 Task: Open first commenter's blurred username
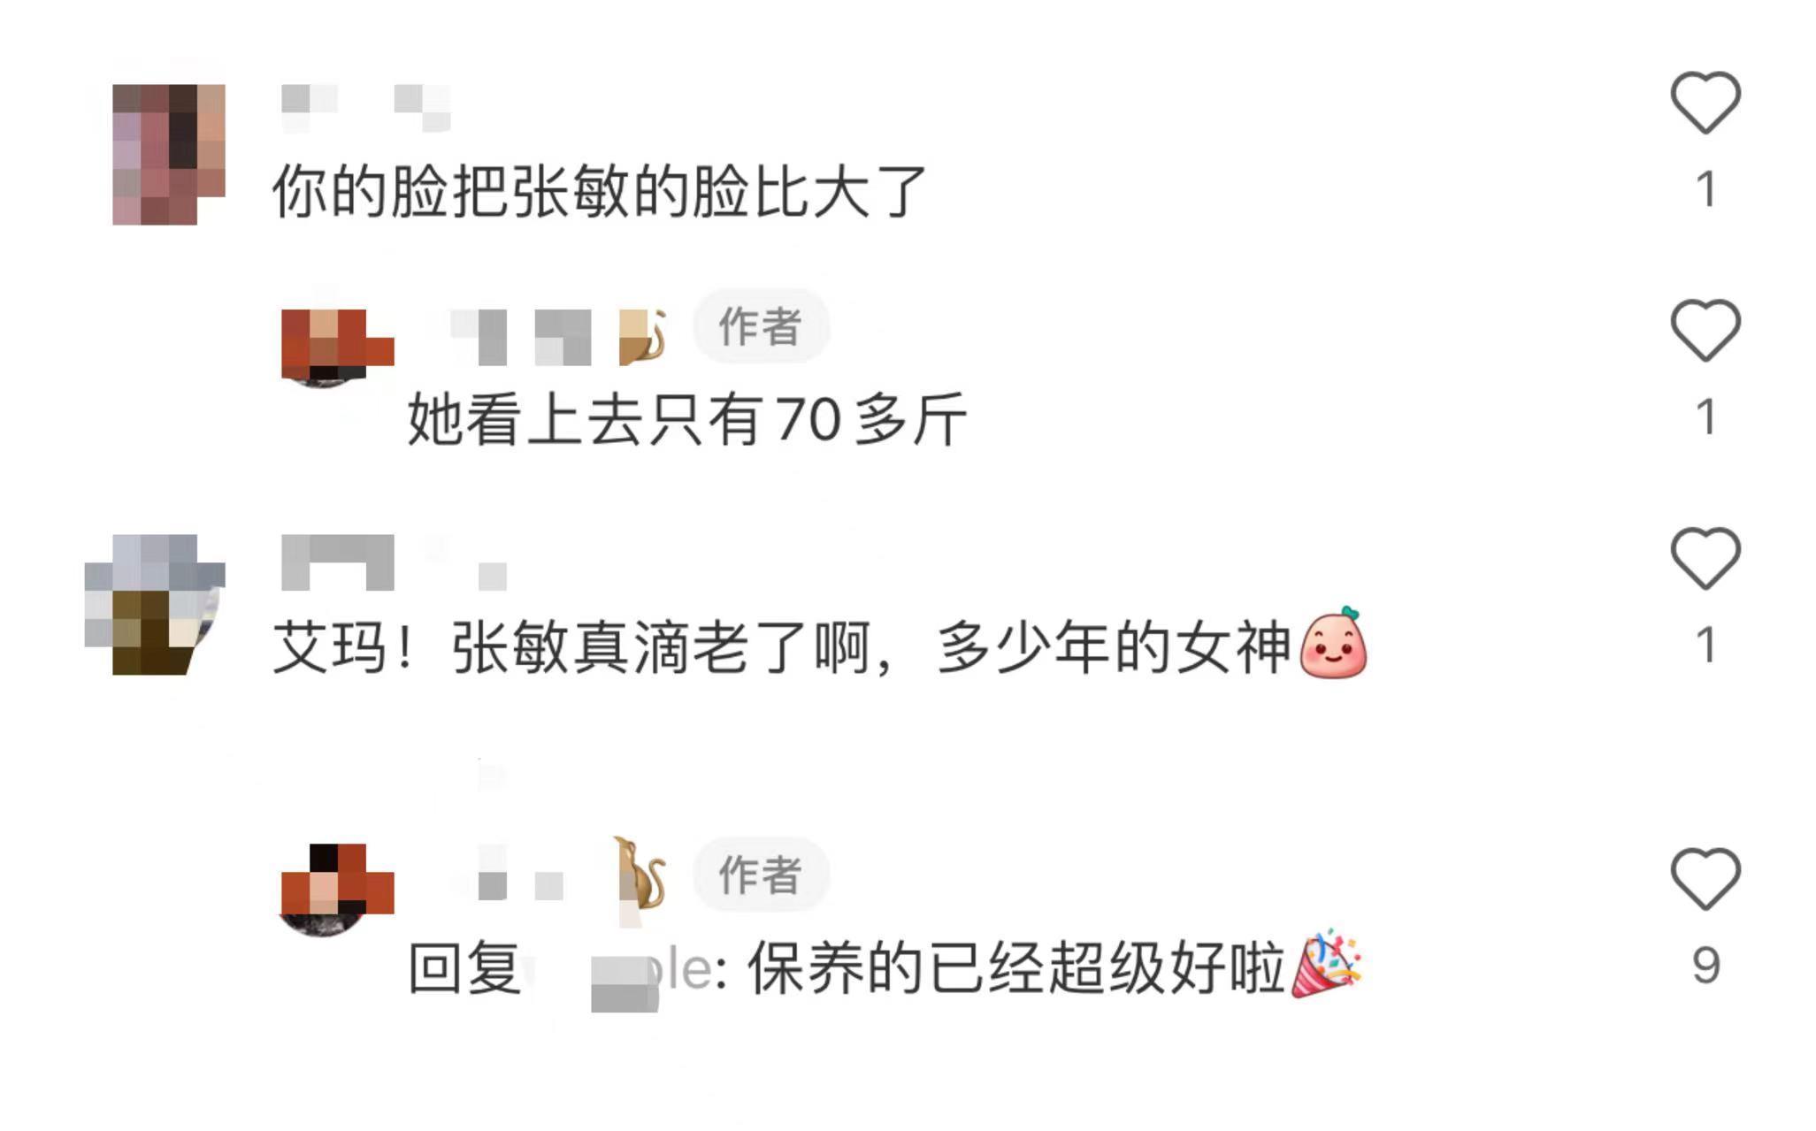pyautogui.click(x=365, y=108)
